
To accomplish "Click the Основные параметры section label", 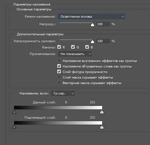I will point(34,9).
